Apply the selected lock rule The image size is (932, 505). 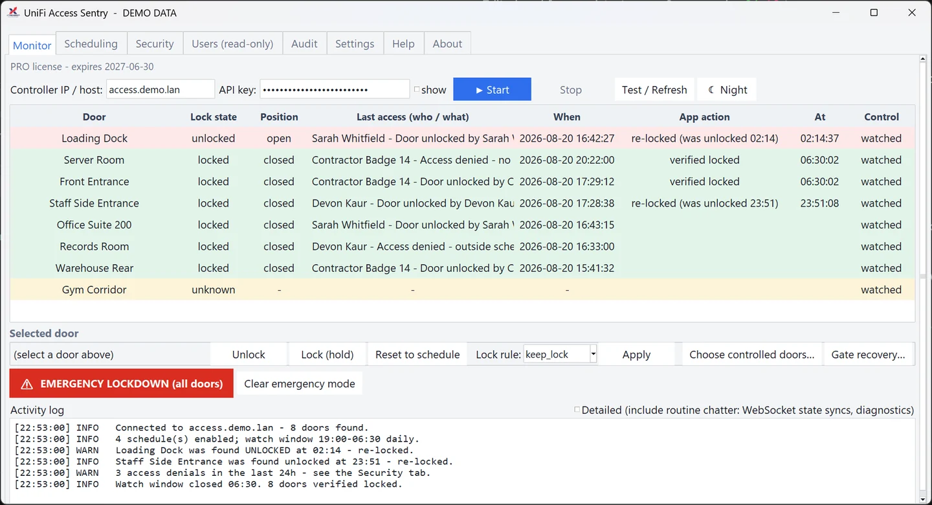[x=636, y=354]
